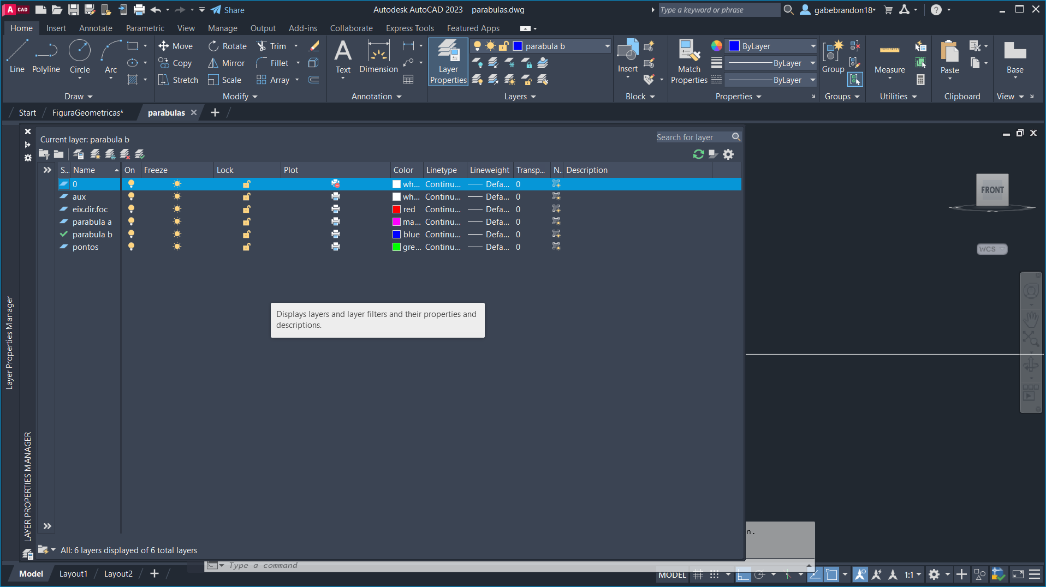Refresh the layer list
Viewport: 1046px width, 587px height.
[698, 154]
